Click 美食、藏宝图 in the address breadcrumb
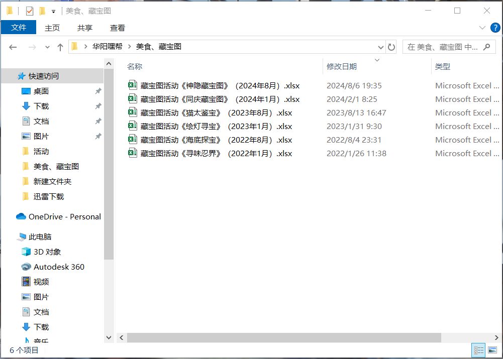Image resolution: width=503 pixels, height=359 pixels. click(x=159, y=47)
